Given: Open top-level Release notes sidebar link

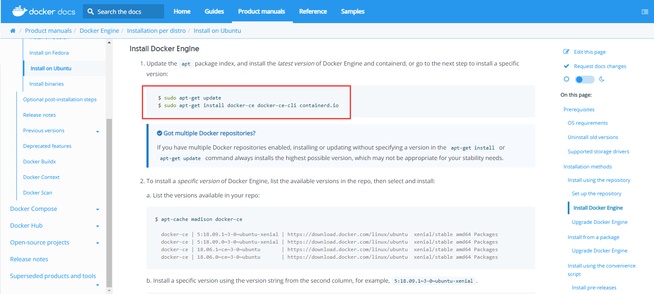Looking at the screenshot, I should pos(29,259).
